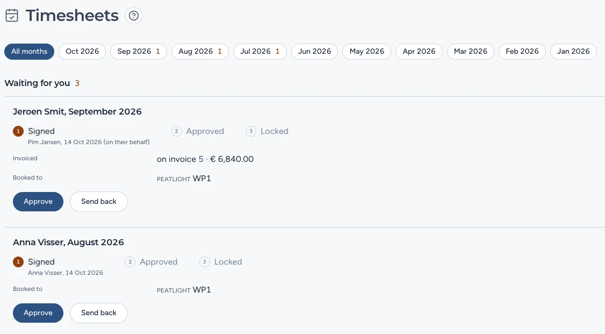The width and height of the screenshot is (605, 334).
Task: Show Aug 2026 timesheets
Action: click(200, 51)
